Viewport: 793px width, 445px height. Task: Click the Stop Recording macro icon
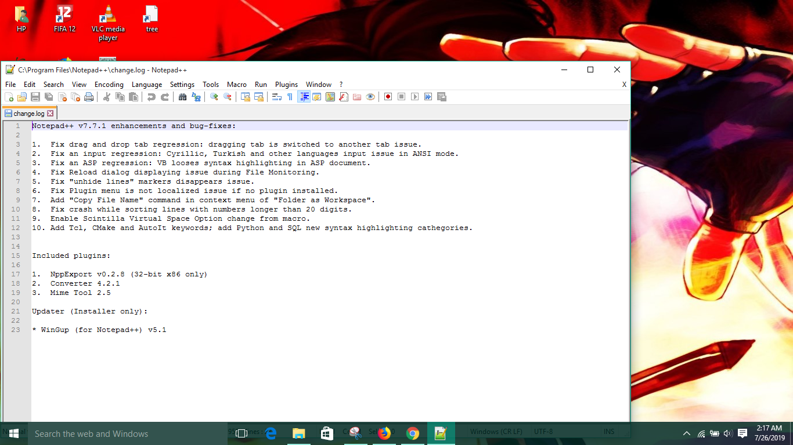(401, 97)
